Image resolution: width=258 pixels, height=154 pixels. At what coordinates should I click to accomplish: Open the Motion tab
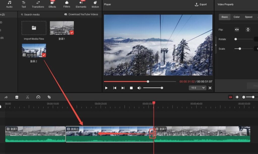coord(95,5)
